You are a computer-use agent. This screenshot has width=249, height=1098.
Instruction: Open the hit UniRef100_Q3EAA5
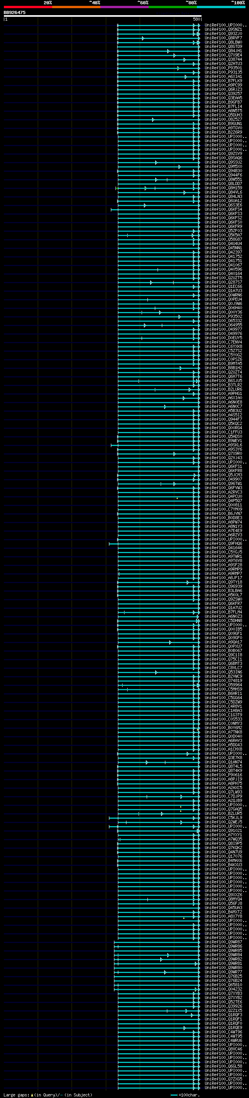223,98
